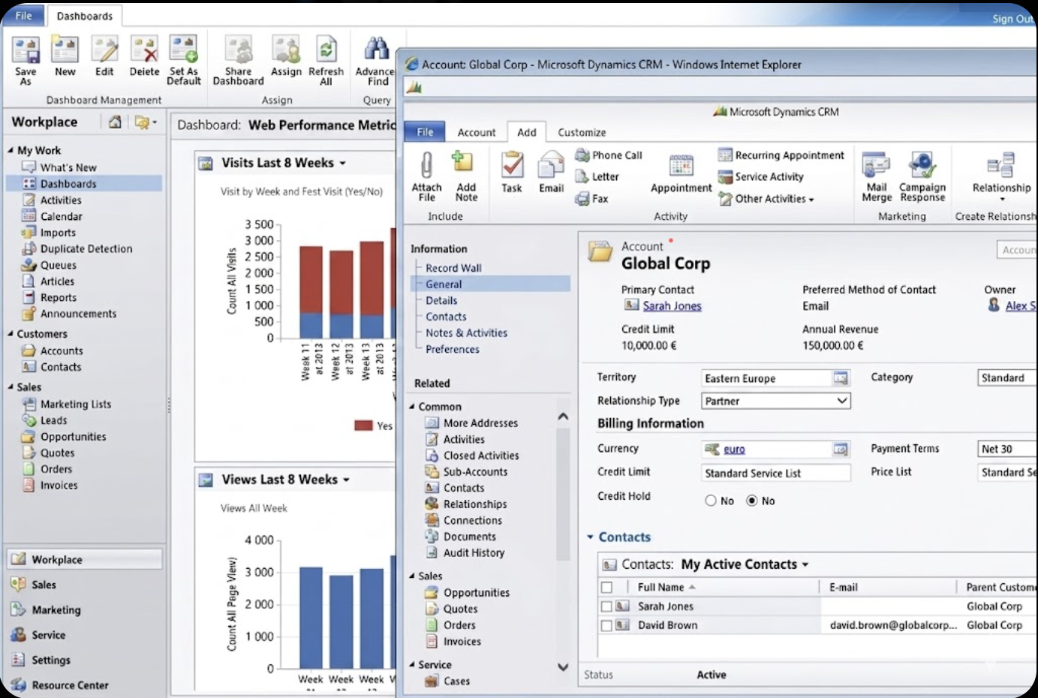Click the Recurring Appointment button
This screenshot has width=1038, height=698.
781,155
